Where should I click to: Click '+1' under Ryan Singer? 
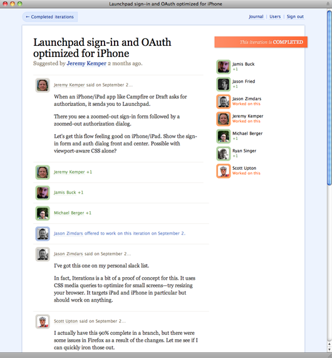tap(235, 156)
